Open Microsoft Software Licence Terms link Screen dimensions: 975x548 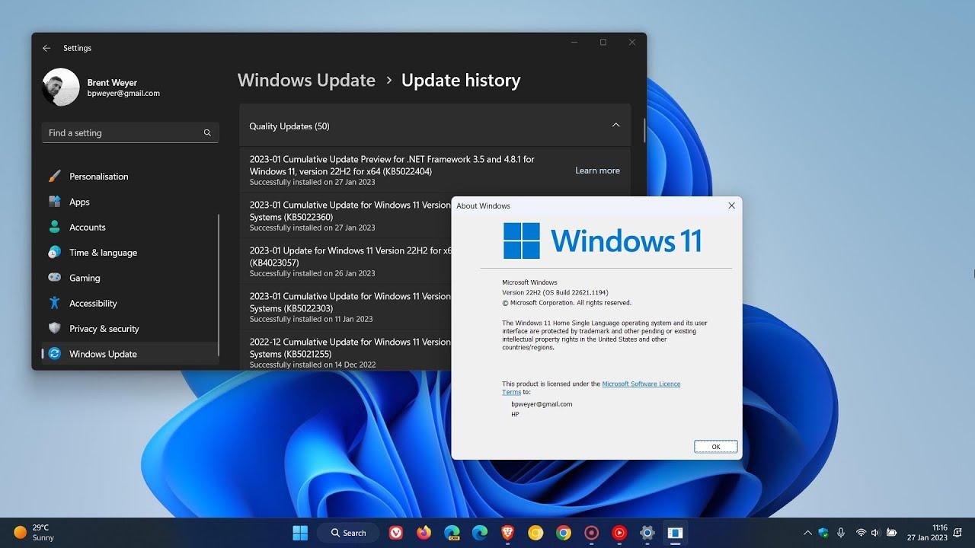641,384
